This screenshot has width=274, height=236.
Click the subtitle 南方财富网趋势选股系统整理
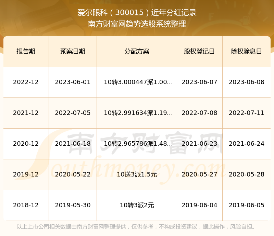(137, 24)
